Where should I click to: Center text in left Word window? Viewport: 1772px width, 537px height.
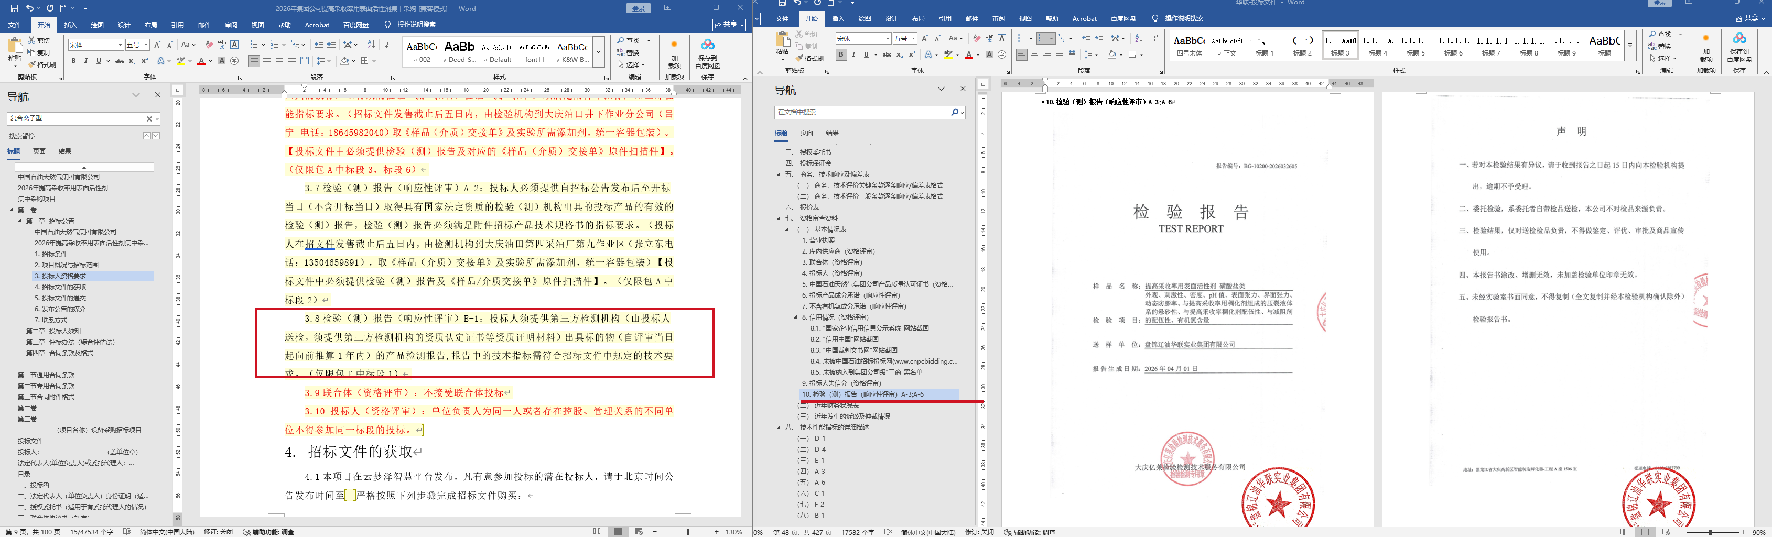[x=267, y=61]
